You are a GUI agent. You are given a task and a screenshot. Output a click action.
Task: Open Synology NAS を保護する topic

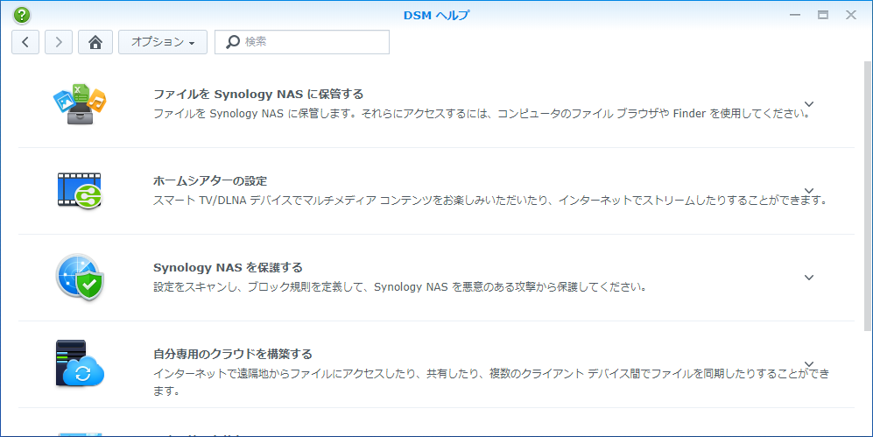[x=228, y=268]
